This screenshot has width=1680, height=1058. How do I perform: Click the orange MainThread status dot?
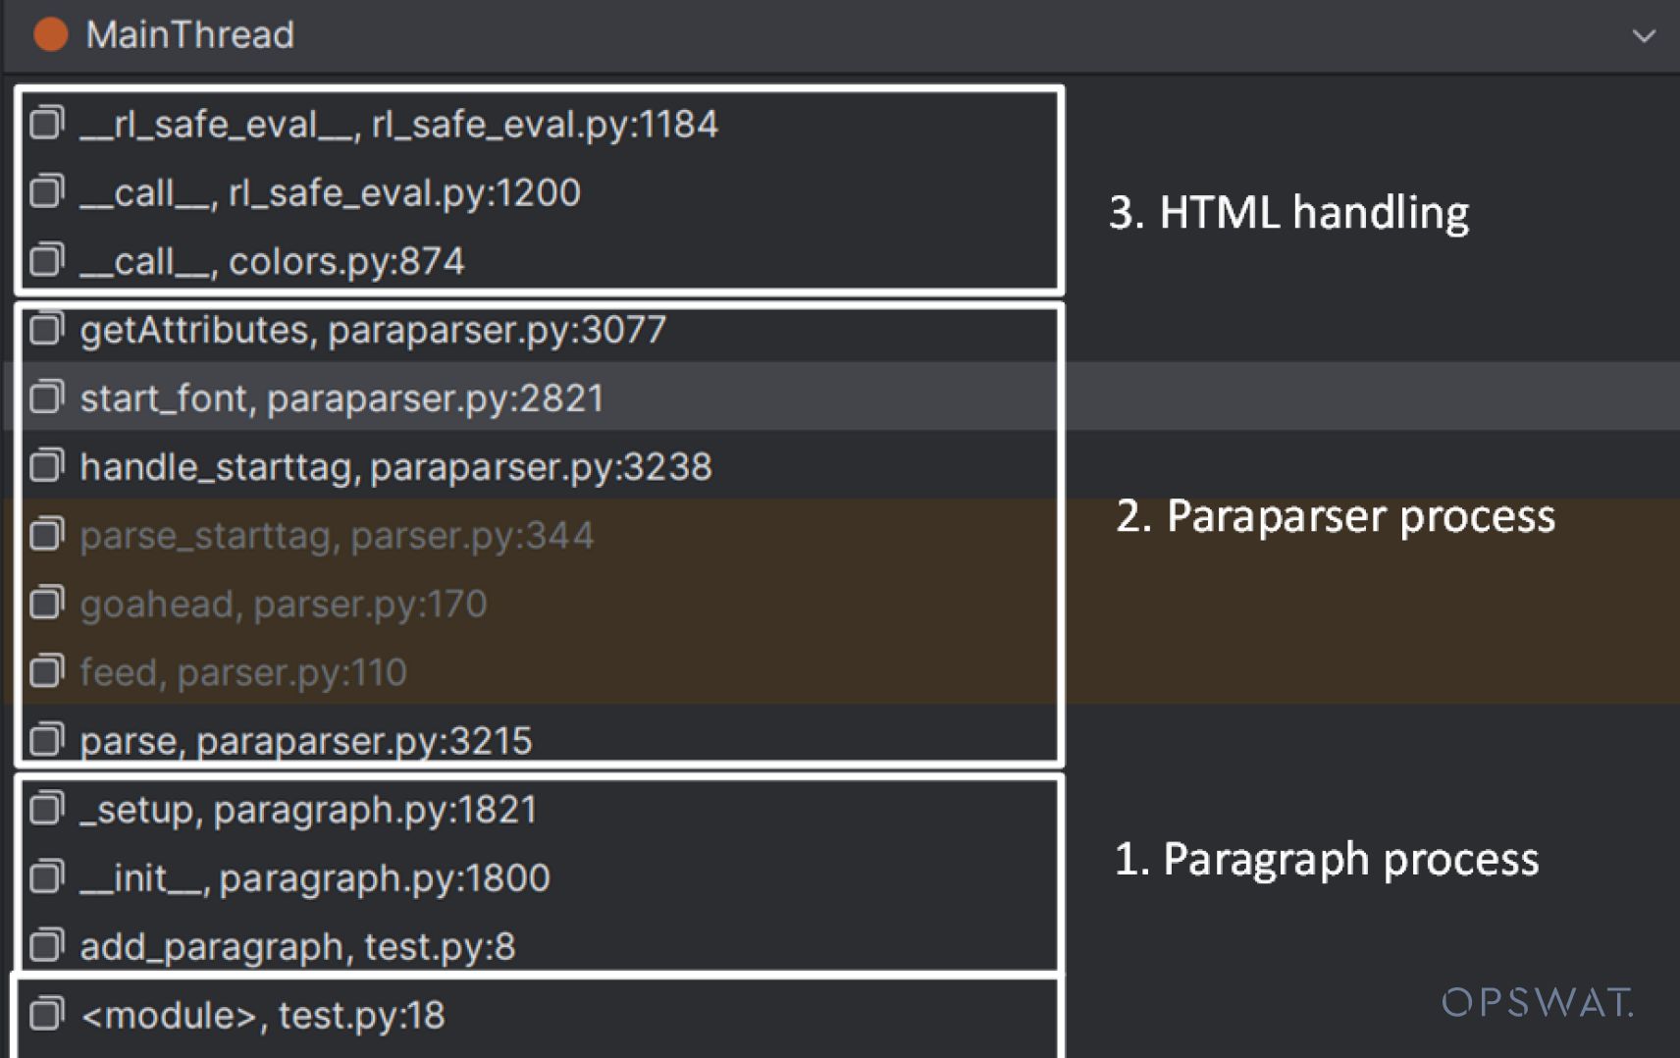point(50,34)
